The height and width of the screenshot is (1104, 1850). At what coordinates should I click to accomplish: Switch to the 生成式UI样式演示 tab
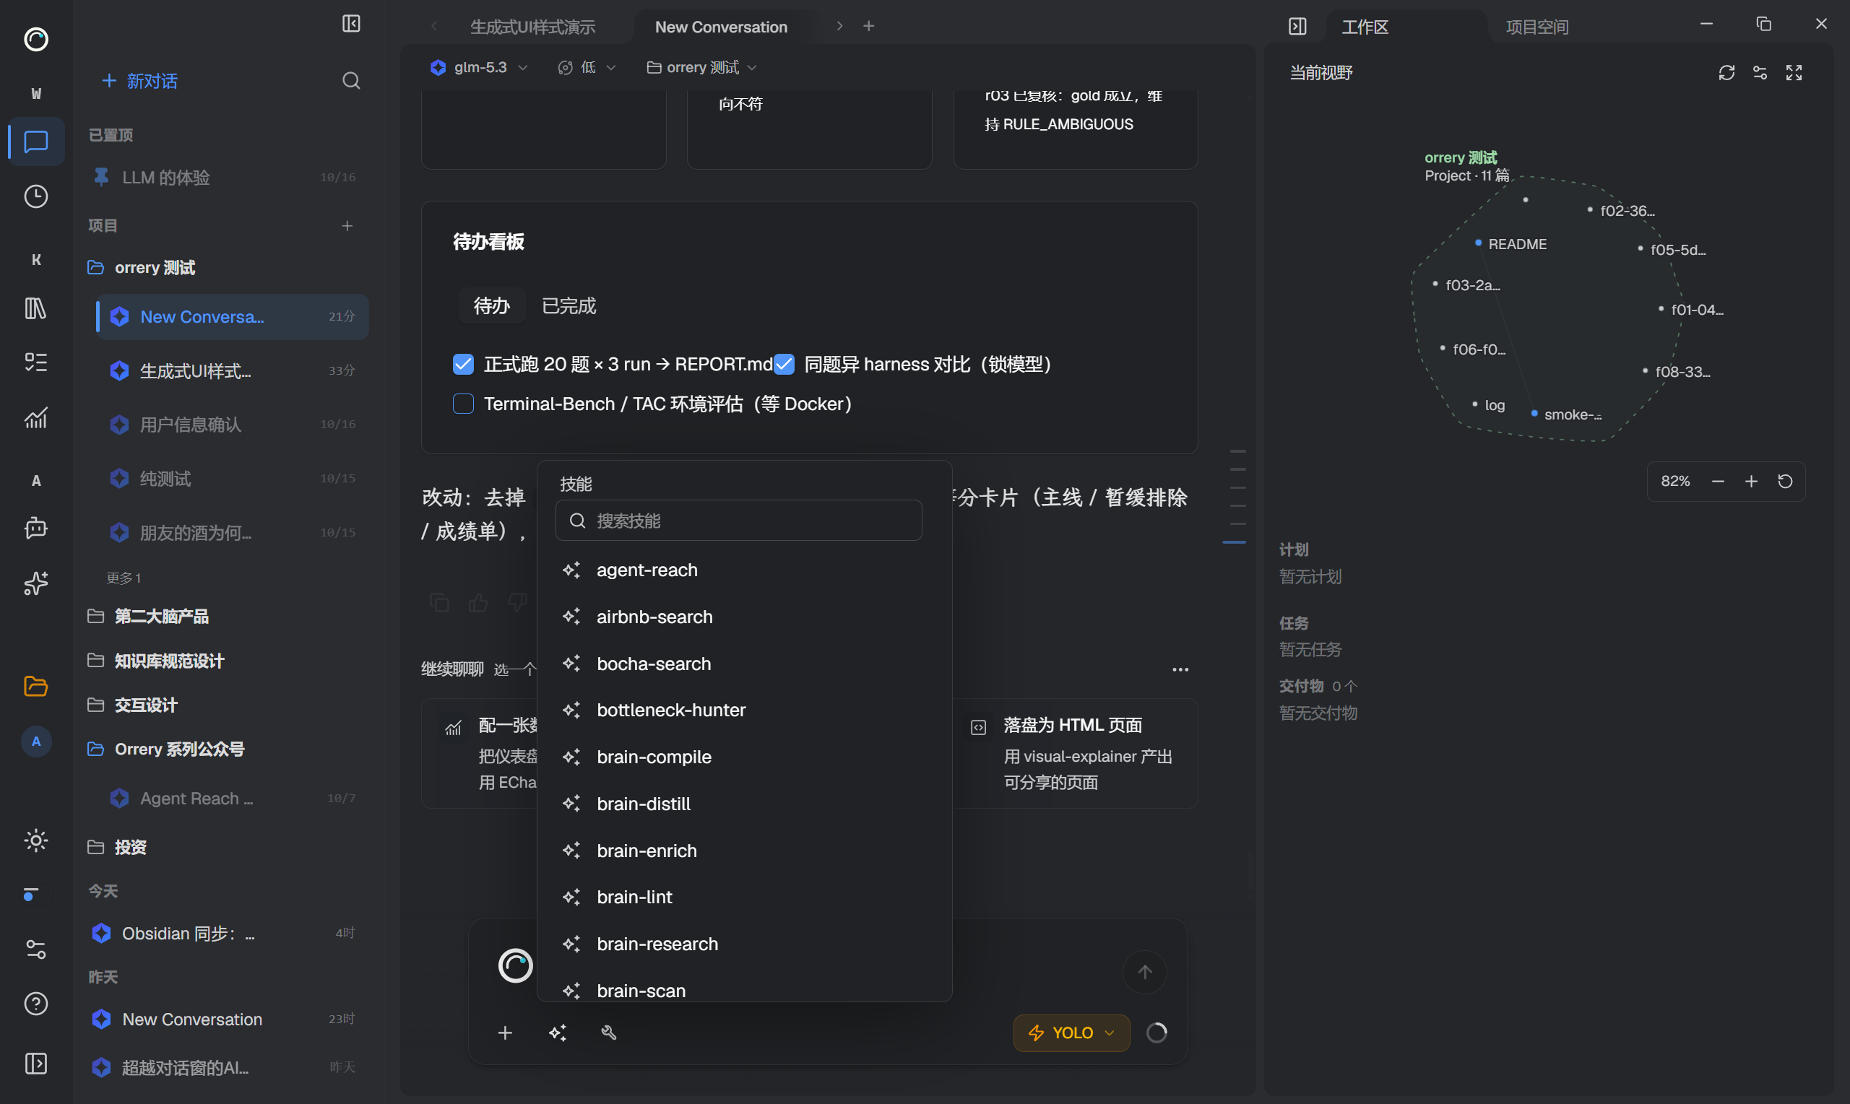point(533,27)
